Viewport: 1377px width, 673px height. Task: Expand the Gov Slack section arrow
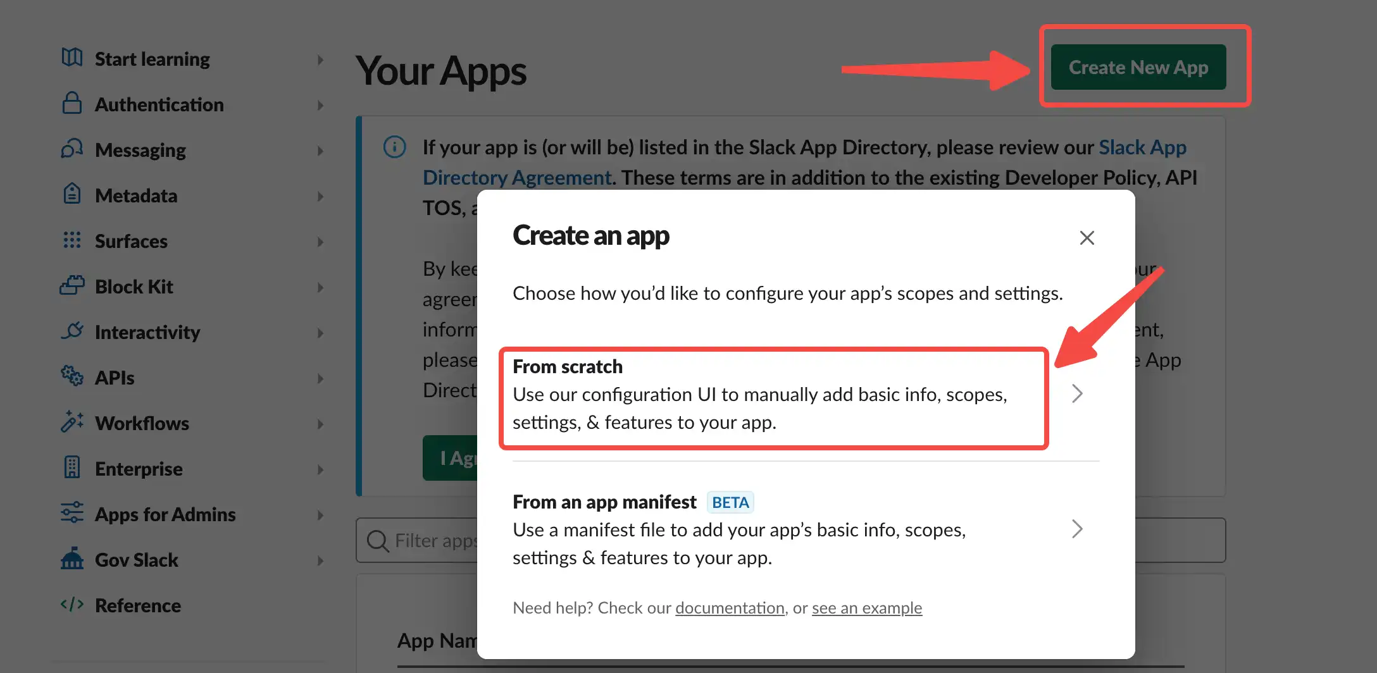pyautogui.click(x=320, y=560)
